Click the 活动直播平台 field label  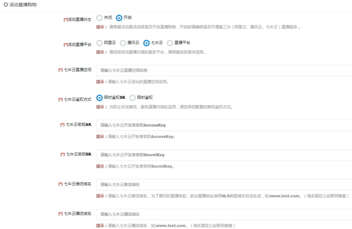pos(77,45)
